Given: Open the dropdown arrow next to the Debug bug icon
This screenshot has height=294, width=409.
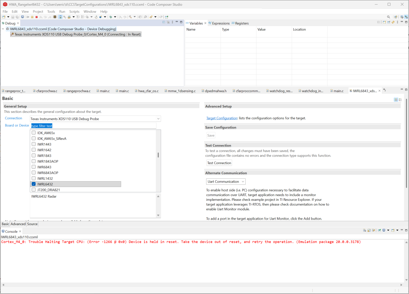Looking at the screenshot, I should click(x=115, y=17).
